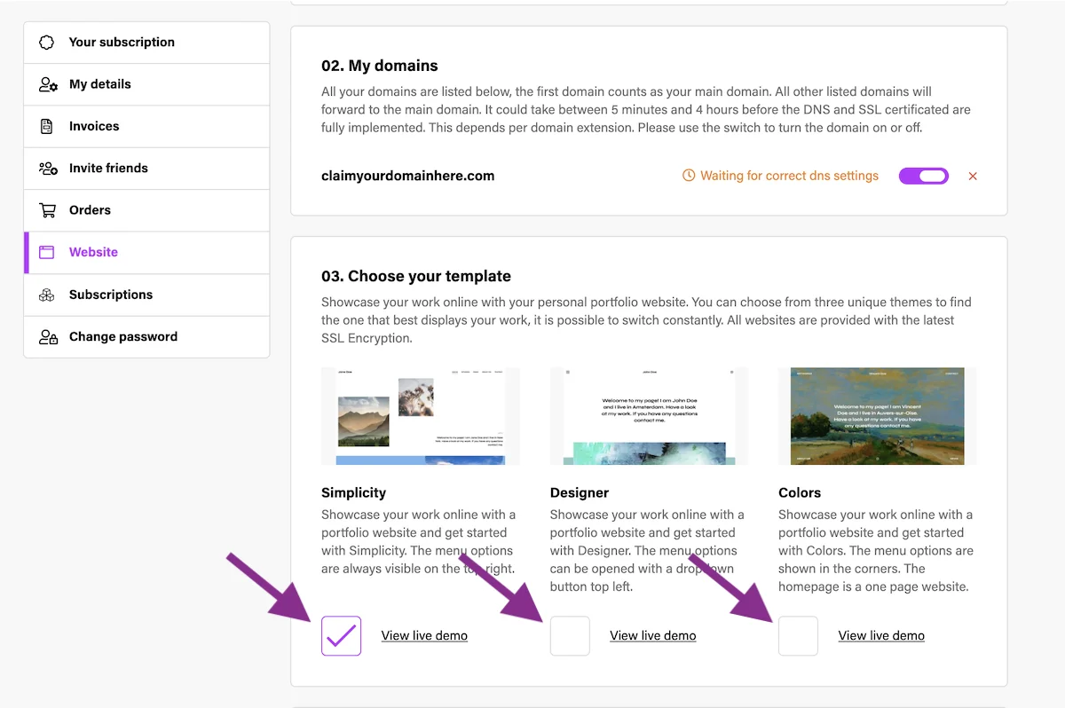Click the Change password lock icon

[x=48, y=336]
